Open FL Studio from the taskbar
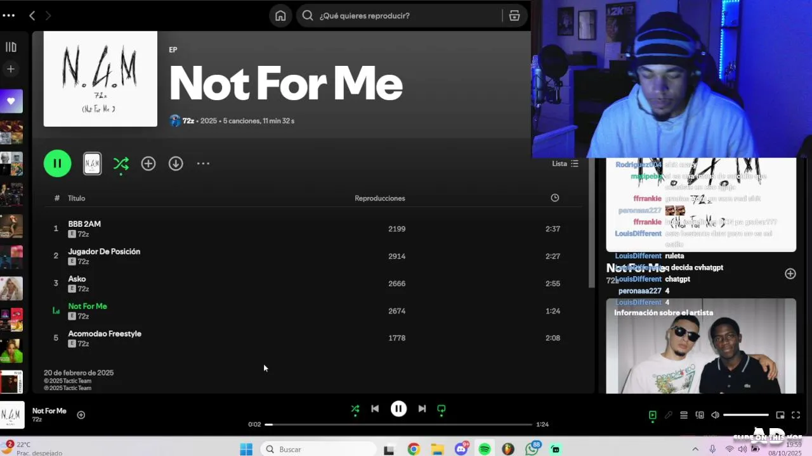 point(508,449)
